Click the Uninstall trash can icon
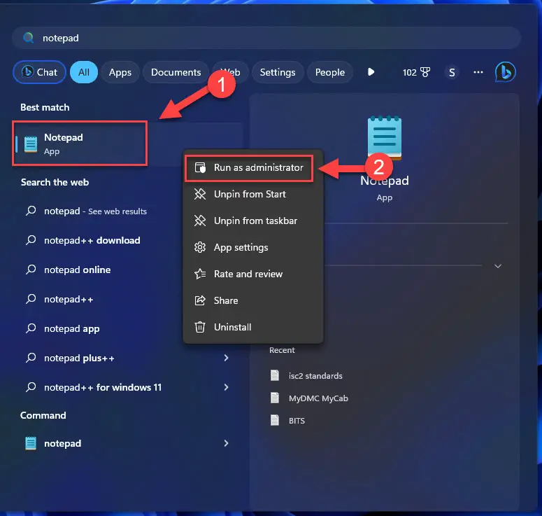The image size is (542, 516). [x=200, y=327]
